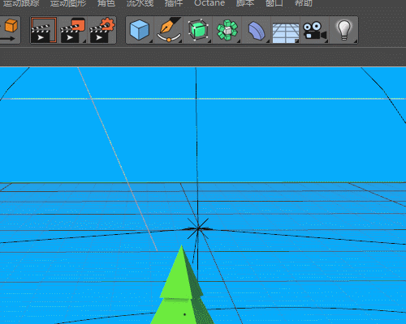Add a Light object with bulb icon
The height and width of the screenshot is (324, 406).
344,30
